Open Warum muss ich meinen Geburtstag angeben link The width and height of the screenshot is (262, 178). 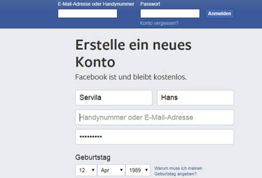coord(178,171)
